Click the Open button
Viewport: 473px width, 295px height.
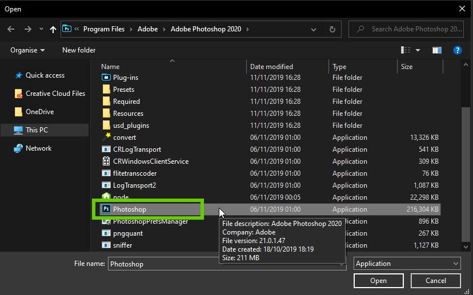[x=378, y=281]
